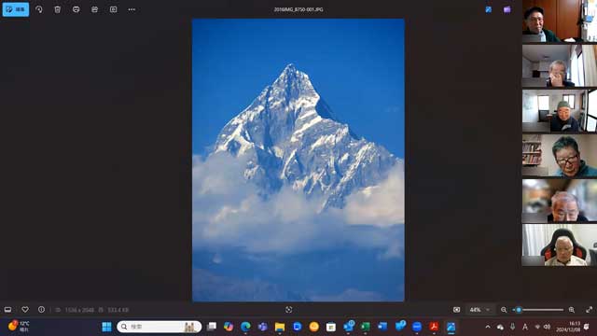
Task: Mark the photo as favorite with the heart
Action: [25, 310]
